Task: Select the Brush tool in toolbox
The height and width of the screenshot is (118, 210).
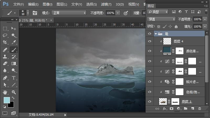Action: 14,50
